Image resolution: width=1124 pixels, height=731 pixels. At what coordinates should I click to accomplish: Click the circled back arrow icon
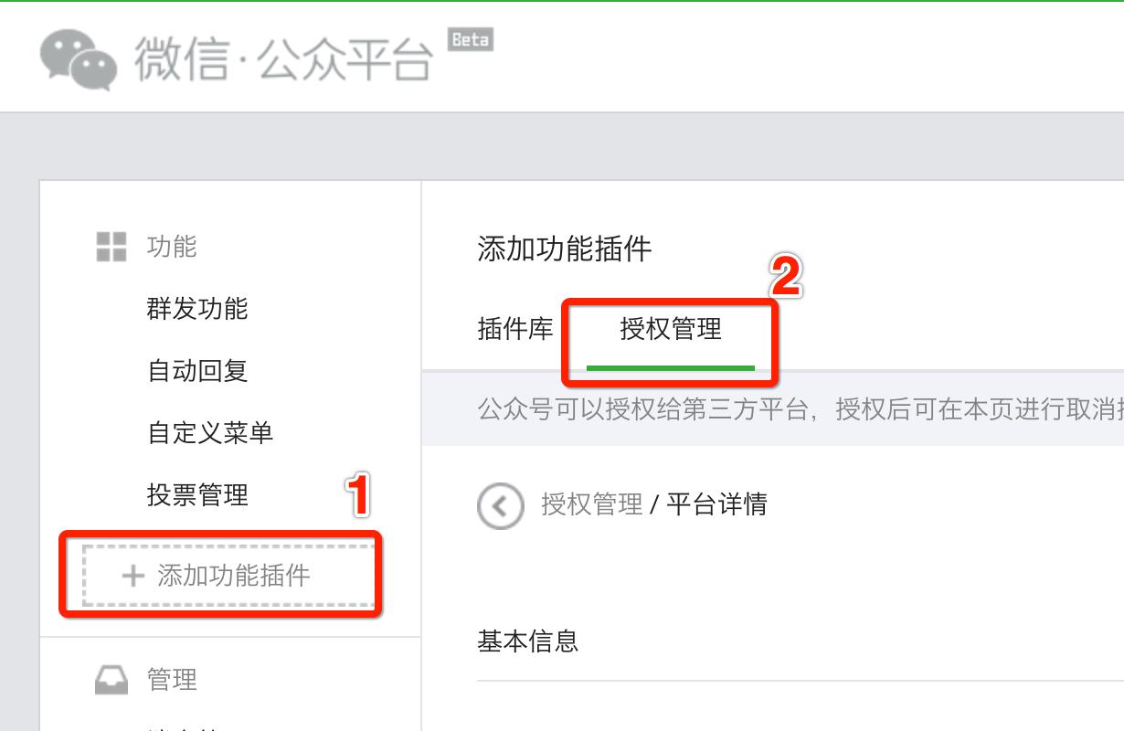coord(501,503)
